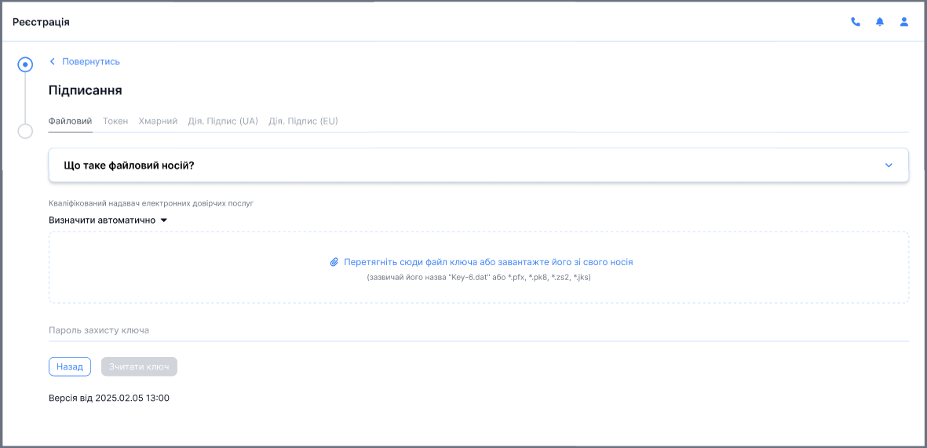Open the Визначити автоматично provider dropdown
The width and height of the screenshot is (927, 448).
click(x=108, y=220)
